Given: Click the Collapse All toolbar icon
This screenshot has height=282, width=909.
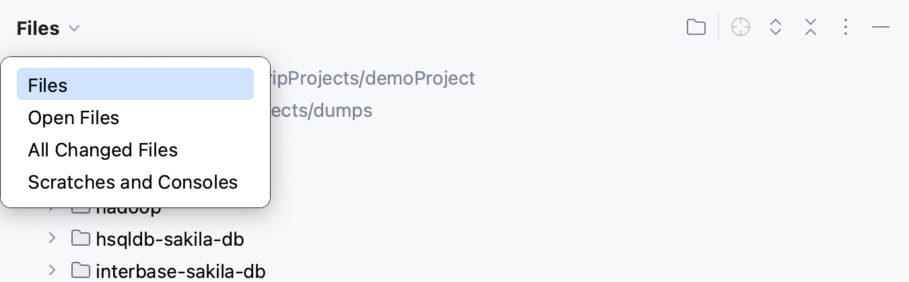Looking at the screenshot, I should [x=811, y=28].
